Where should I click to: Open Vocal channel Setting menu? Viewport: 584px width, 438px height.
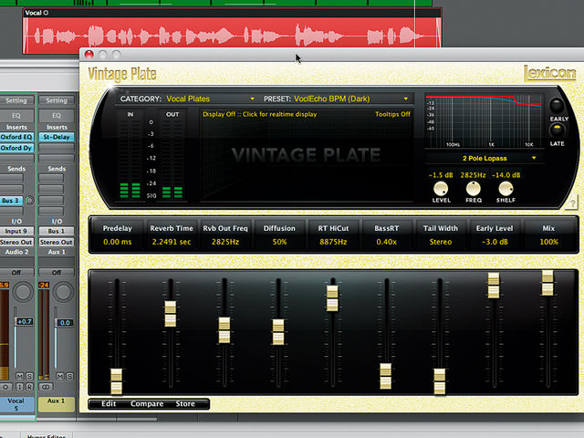16,100
